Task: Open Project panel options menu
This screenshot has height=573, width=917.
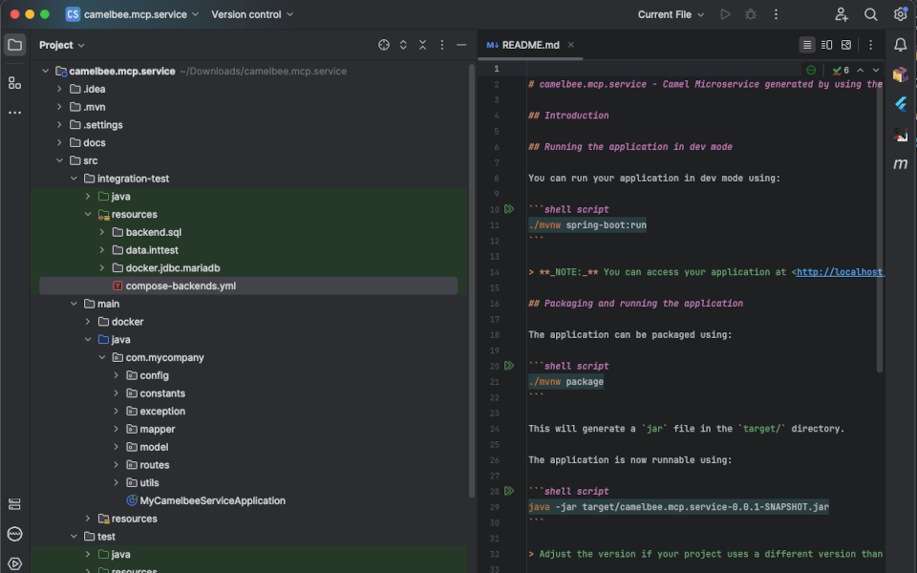Action: [x=442, y=45]
